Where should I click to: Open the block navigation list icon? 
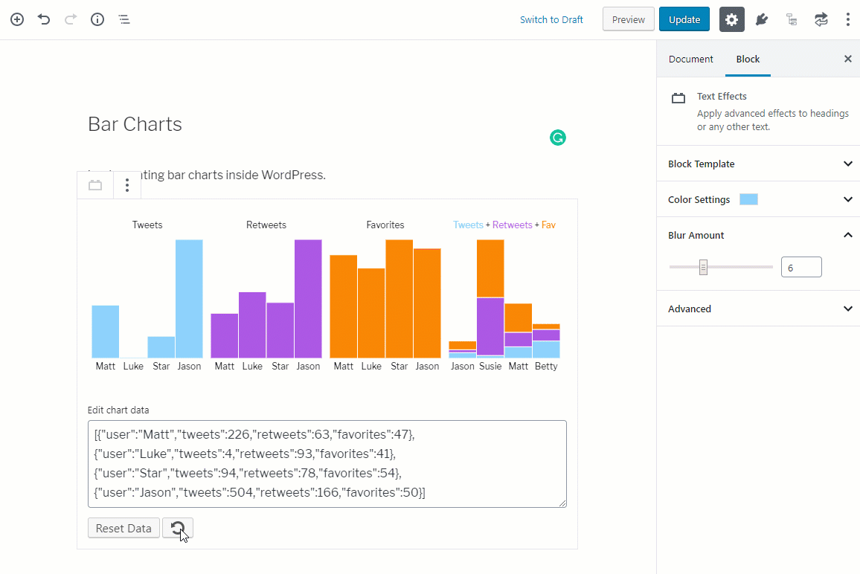click(x=123, y=19)
